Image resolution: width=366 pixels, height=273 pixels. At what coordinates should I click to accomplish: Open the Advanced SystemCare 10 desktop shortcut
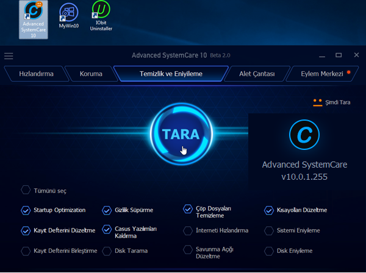click(x=34, y=19)
